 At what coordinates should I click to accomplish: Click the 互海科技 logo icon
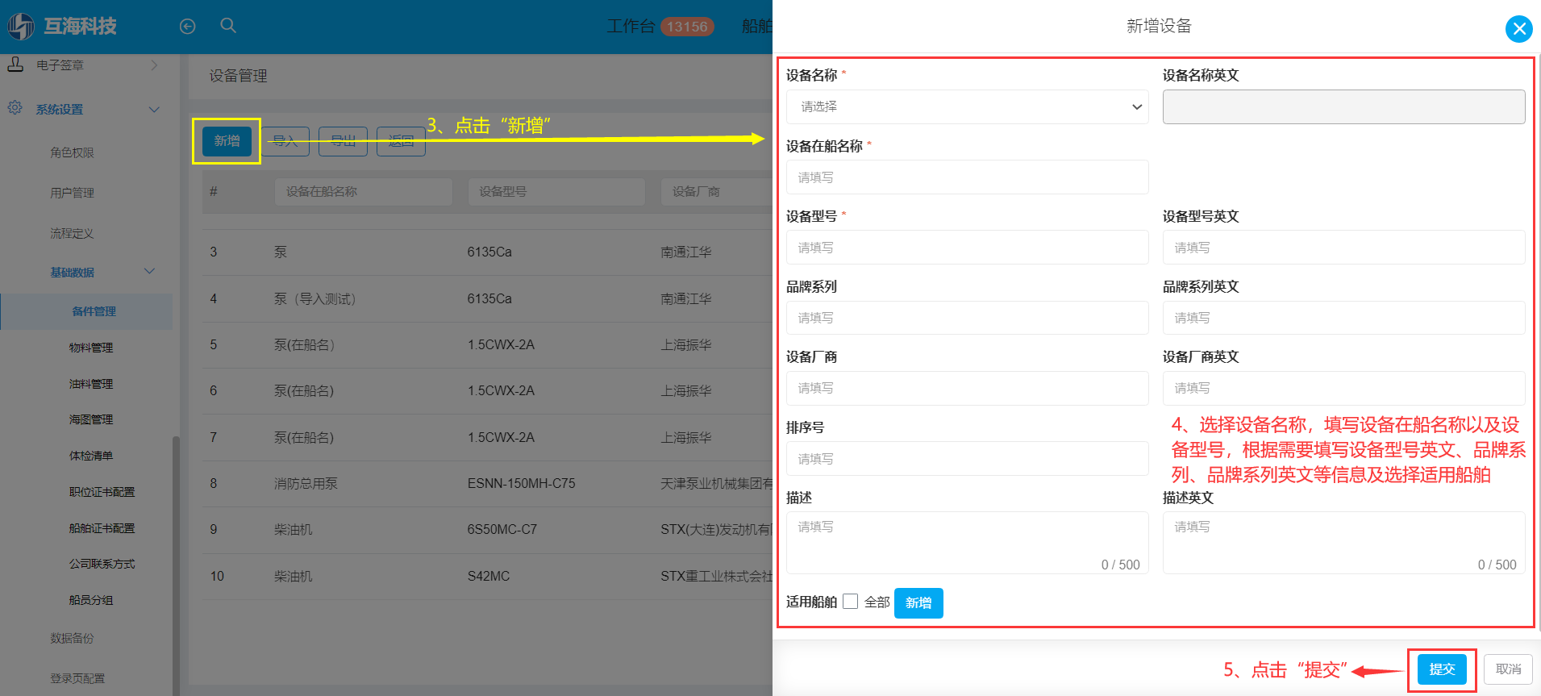point(21,27)
